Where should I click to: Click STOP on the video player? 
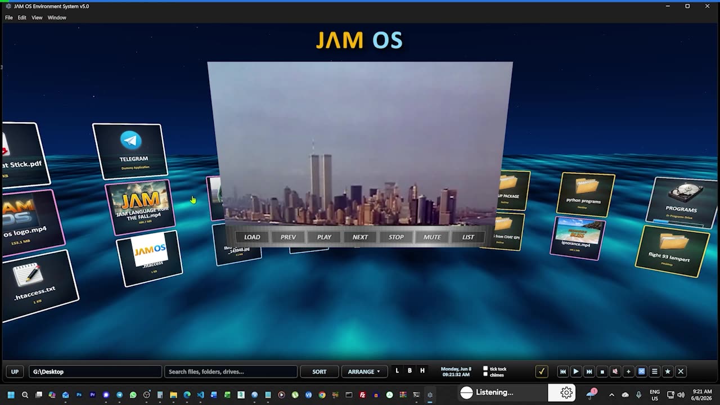(x=396, y=237)
